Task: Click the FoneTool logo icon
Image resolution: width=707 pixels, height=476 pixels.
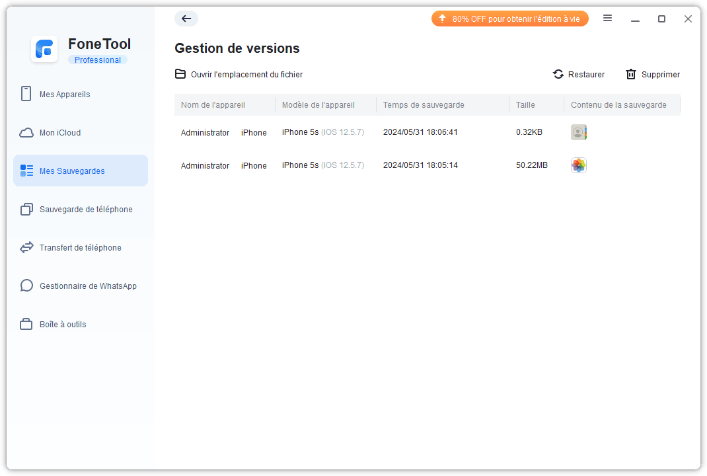Action: pyautogui.click(x=44, y=50)
